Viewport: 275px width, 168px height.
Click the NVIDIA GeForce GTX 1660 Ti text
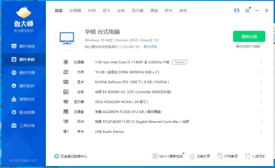[132, 82]
